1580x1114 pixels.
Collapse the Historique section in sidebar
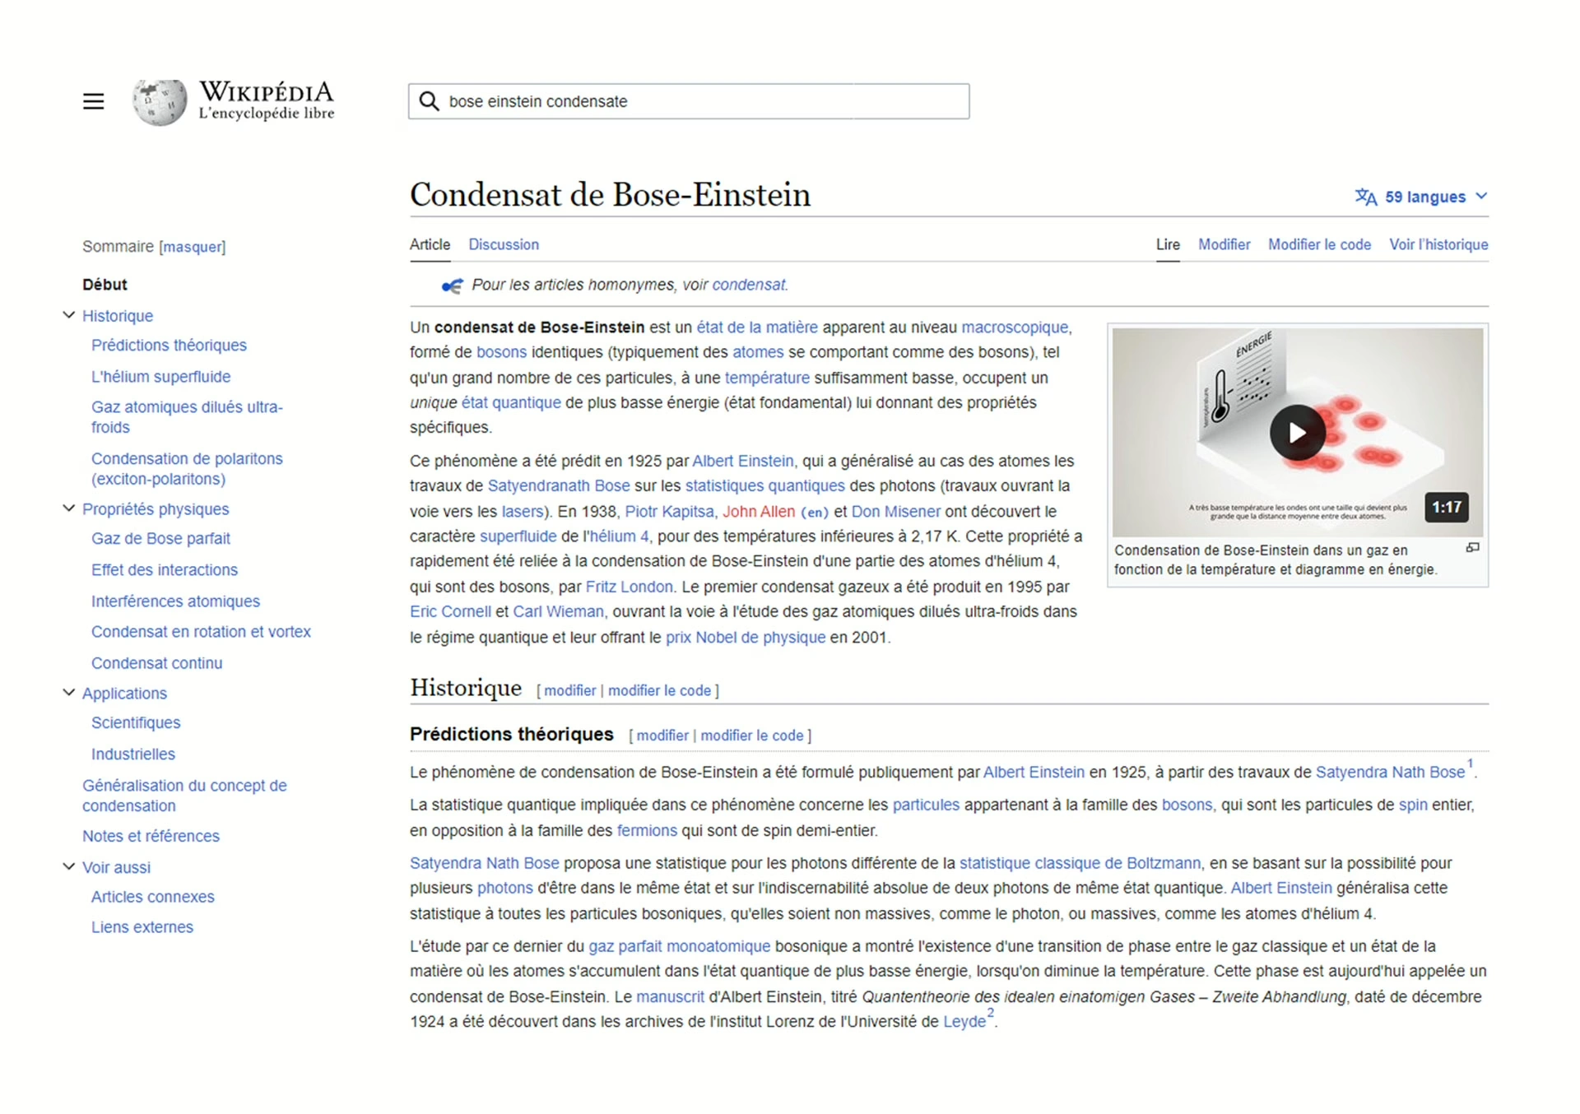tap(69, 315)
